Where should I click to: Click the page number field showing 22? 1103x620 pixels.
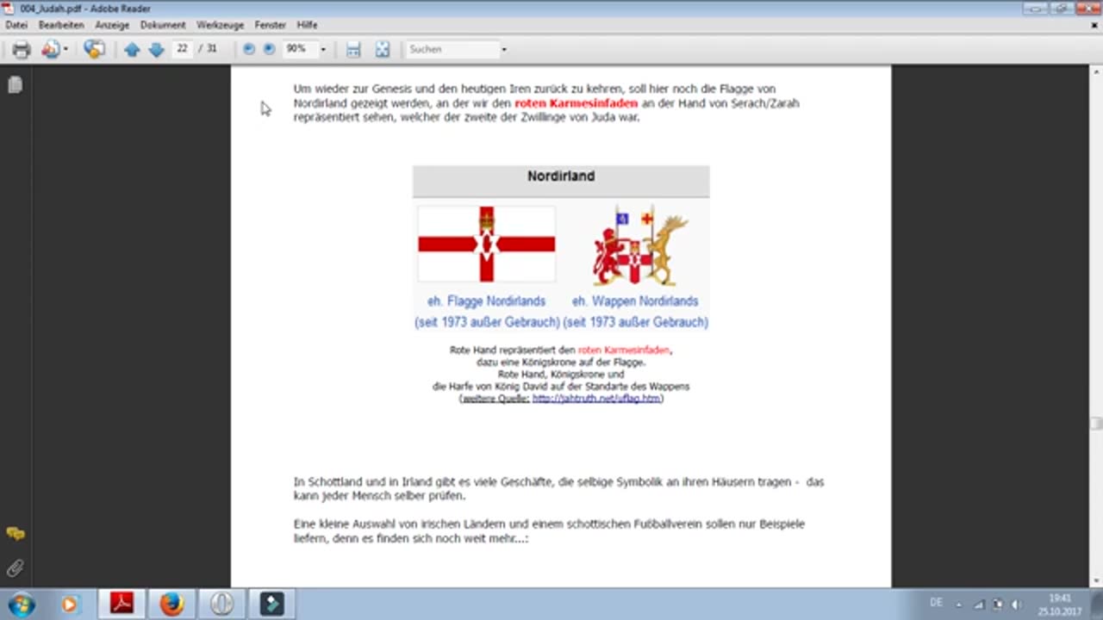click(183, 49)
